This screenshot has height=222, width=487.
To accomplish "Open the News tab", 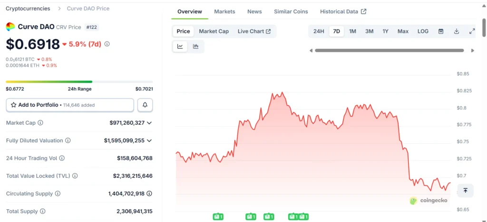I will click(x=254, y=11).
